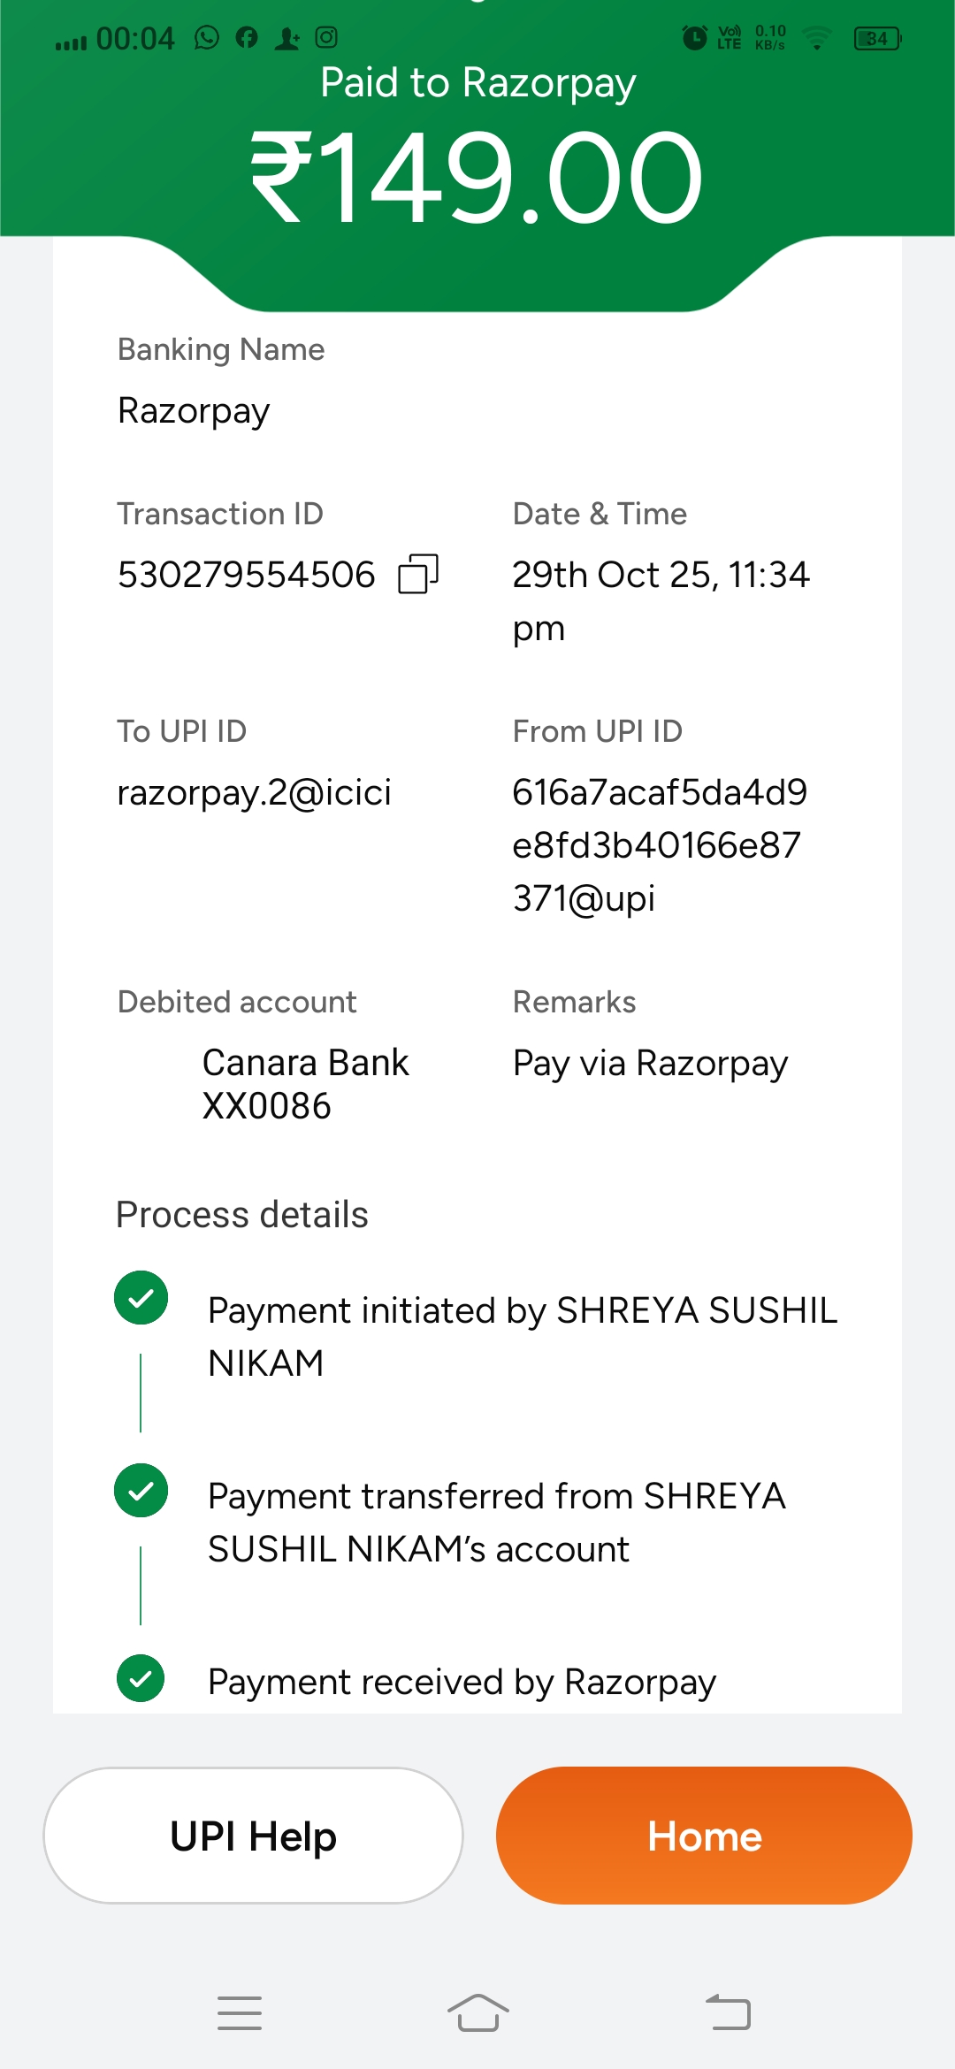Tap the Wi-Fi signal icon
The width and height of the screenshot is (955, 2069).
[817, 38]
